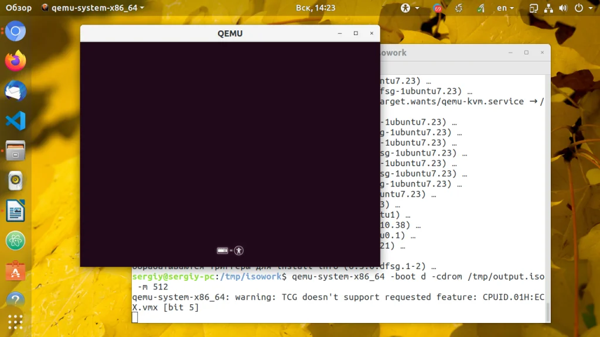
Task: Click the QEMU window title bar
Action: [230, 33]
